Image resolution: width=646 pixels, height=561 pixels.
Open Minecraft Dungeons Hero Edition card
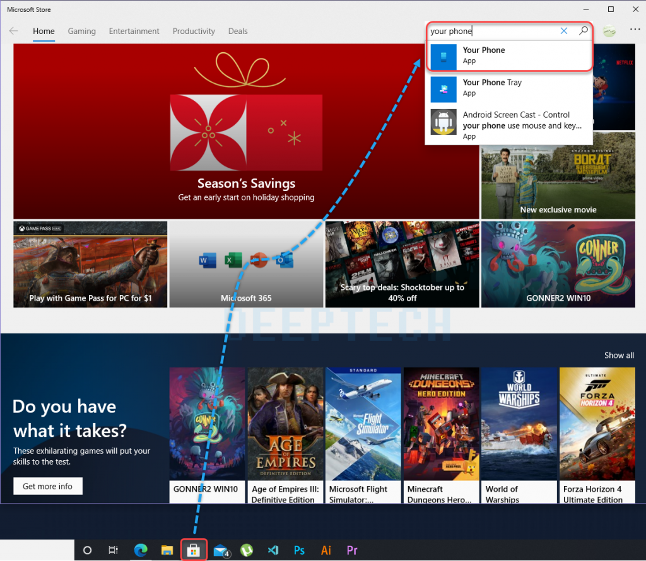tap(441, 435)
